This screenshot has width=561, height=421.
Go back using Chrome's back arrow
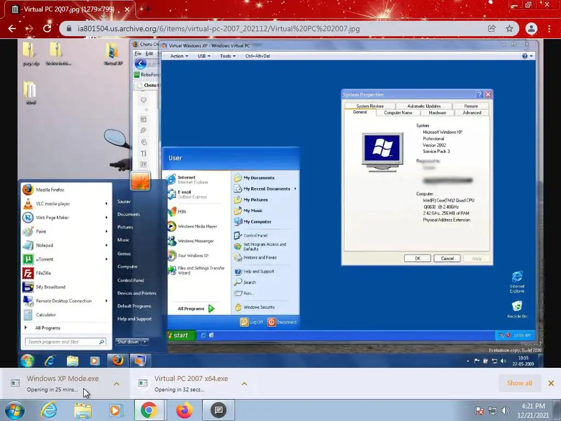coord(12,29)
